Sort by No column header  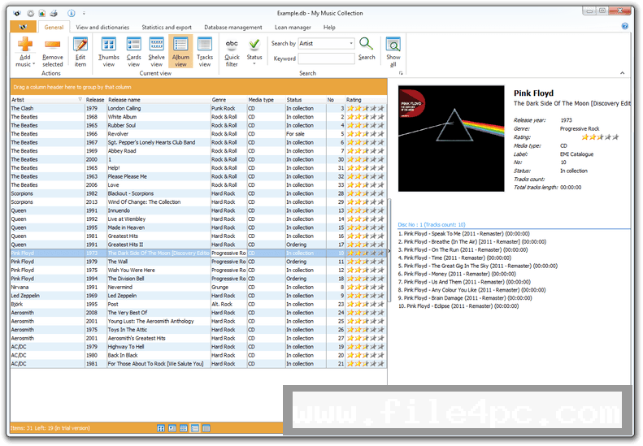point(336,100)
